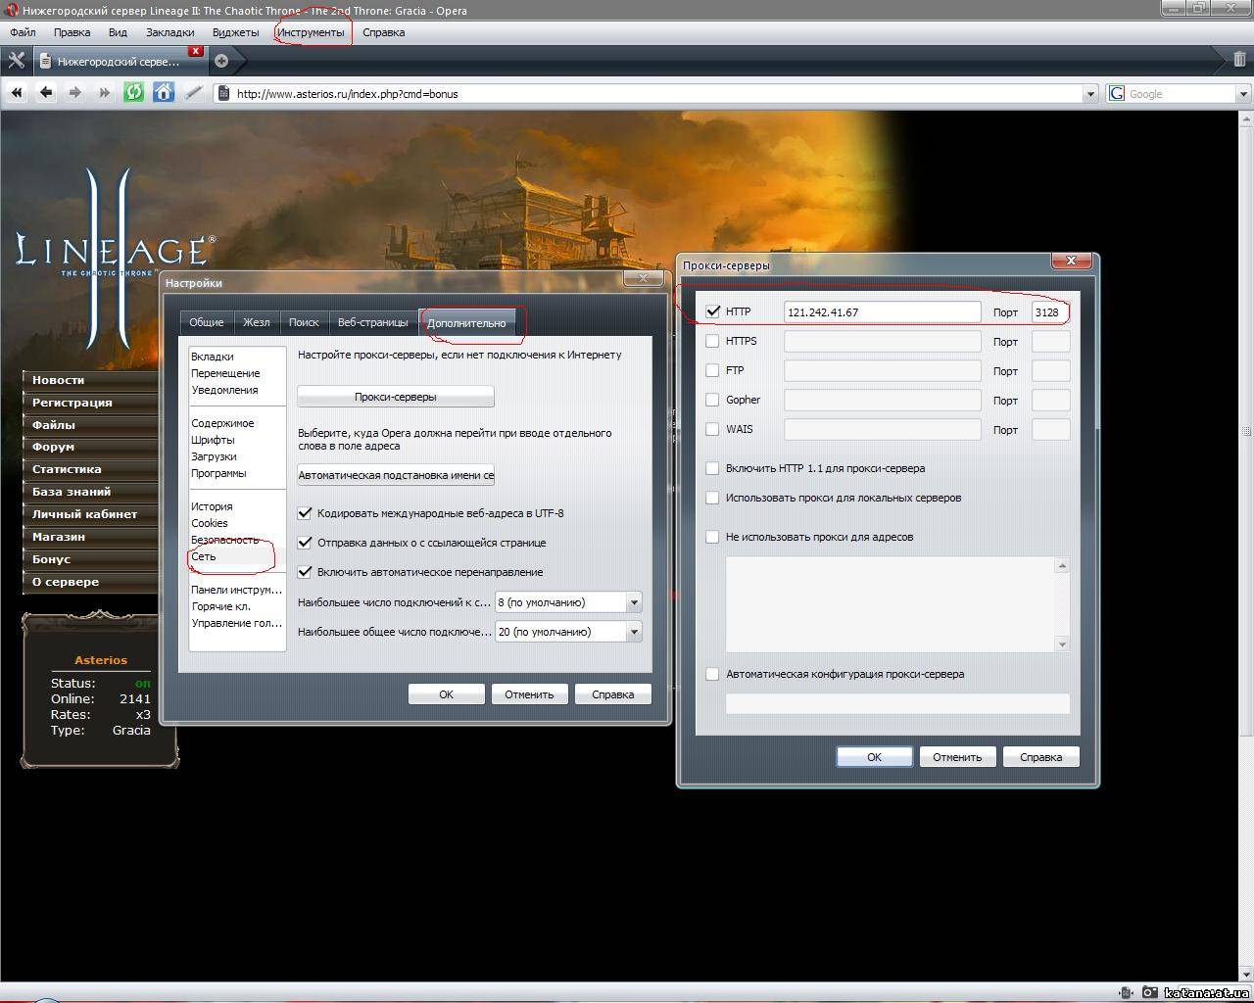Screen dimensions: 1254x1003
Task: Enable the WAIS proxy checkbox
Action: (713, 429)
